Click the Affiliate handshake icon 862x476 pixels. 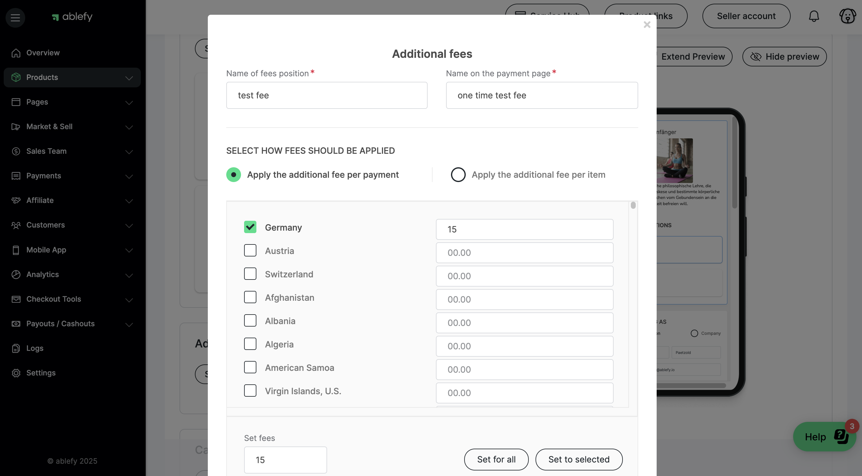[16, 200]
